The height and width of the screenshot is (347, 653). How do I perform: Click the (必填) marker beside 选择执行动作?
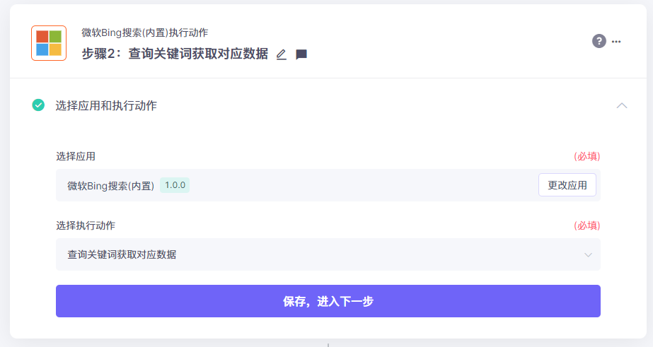(x=586, y=225)
